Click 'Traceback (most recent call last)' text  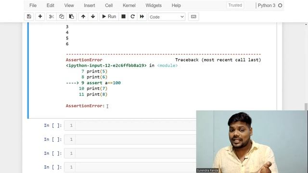[x=218, y=60]
